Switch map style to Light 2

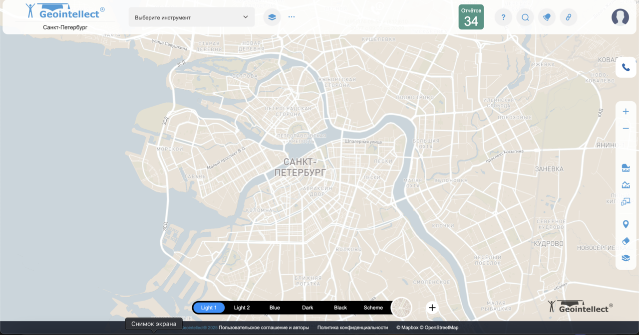[x=242, y=308]
